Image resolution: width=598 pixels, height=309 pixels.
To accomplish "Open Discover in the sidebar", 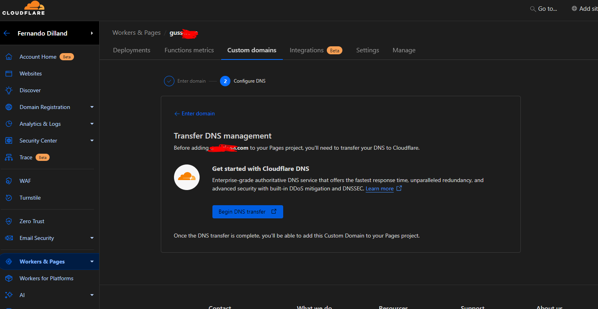I will coord(30,90).
